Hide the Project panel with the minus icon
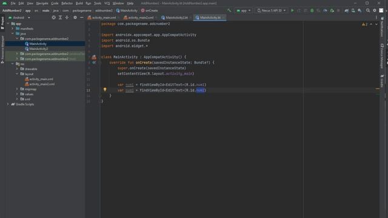The image size is (388, 218). (82, 18)
